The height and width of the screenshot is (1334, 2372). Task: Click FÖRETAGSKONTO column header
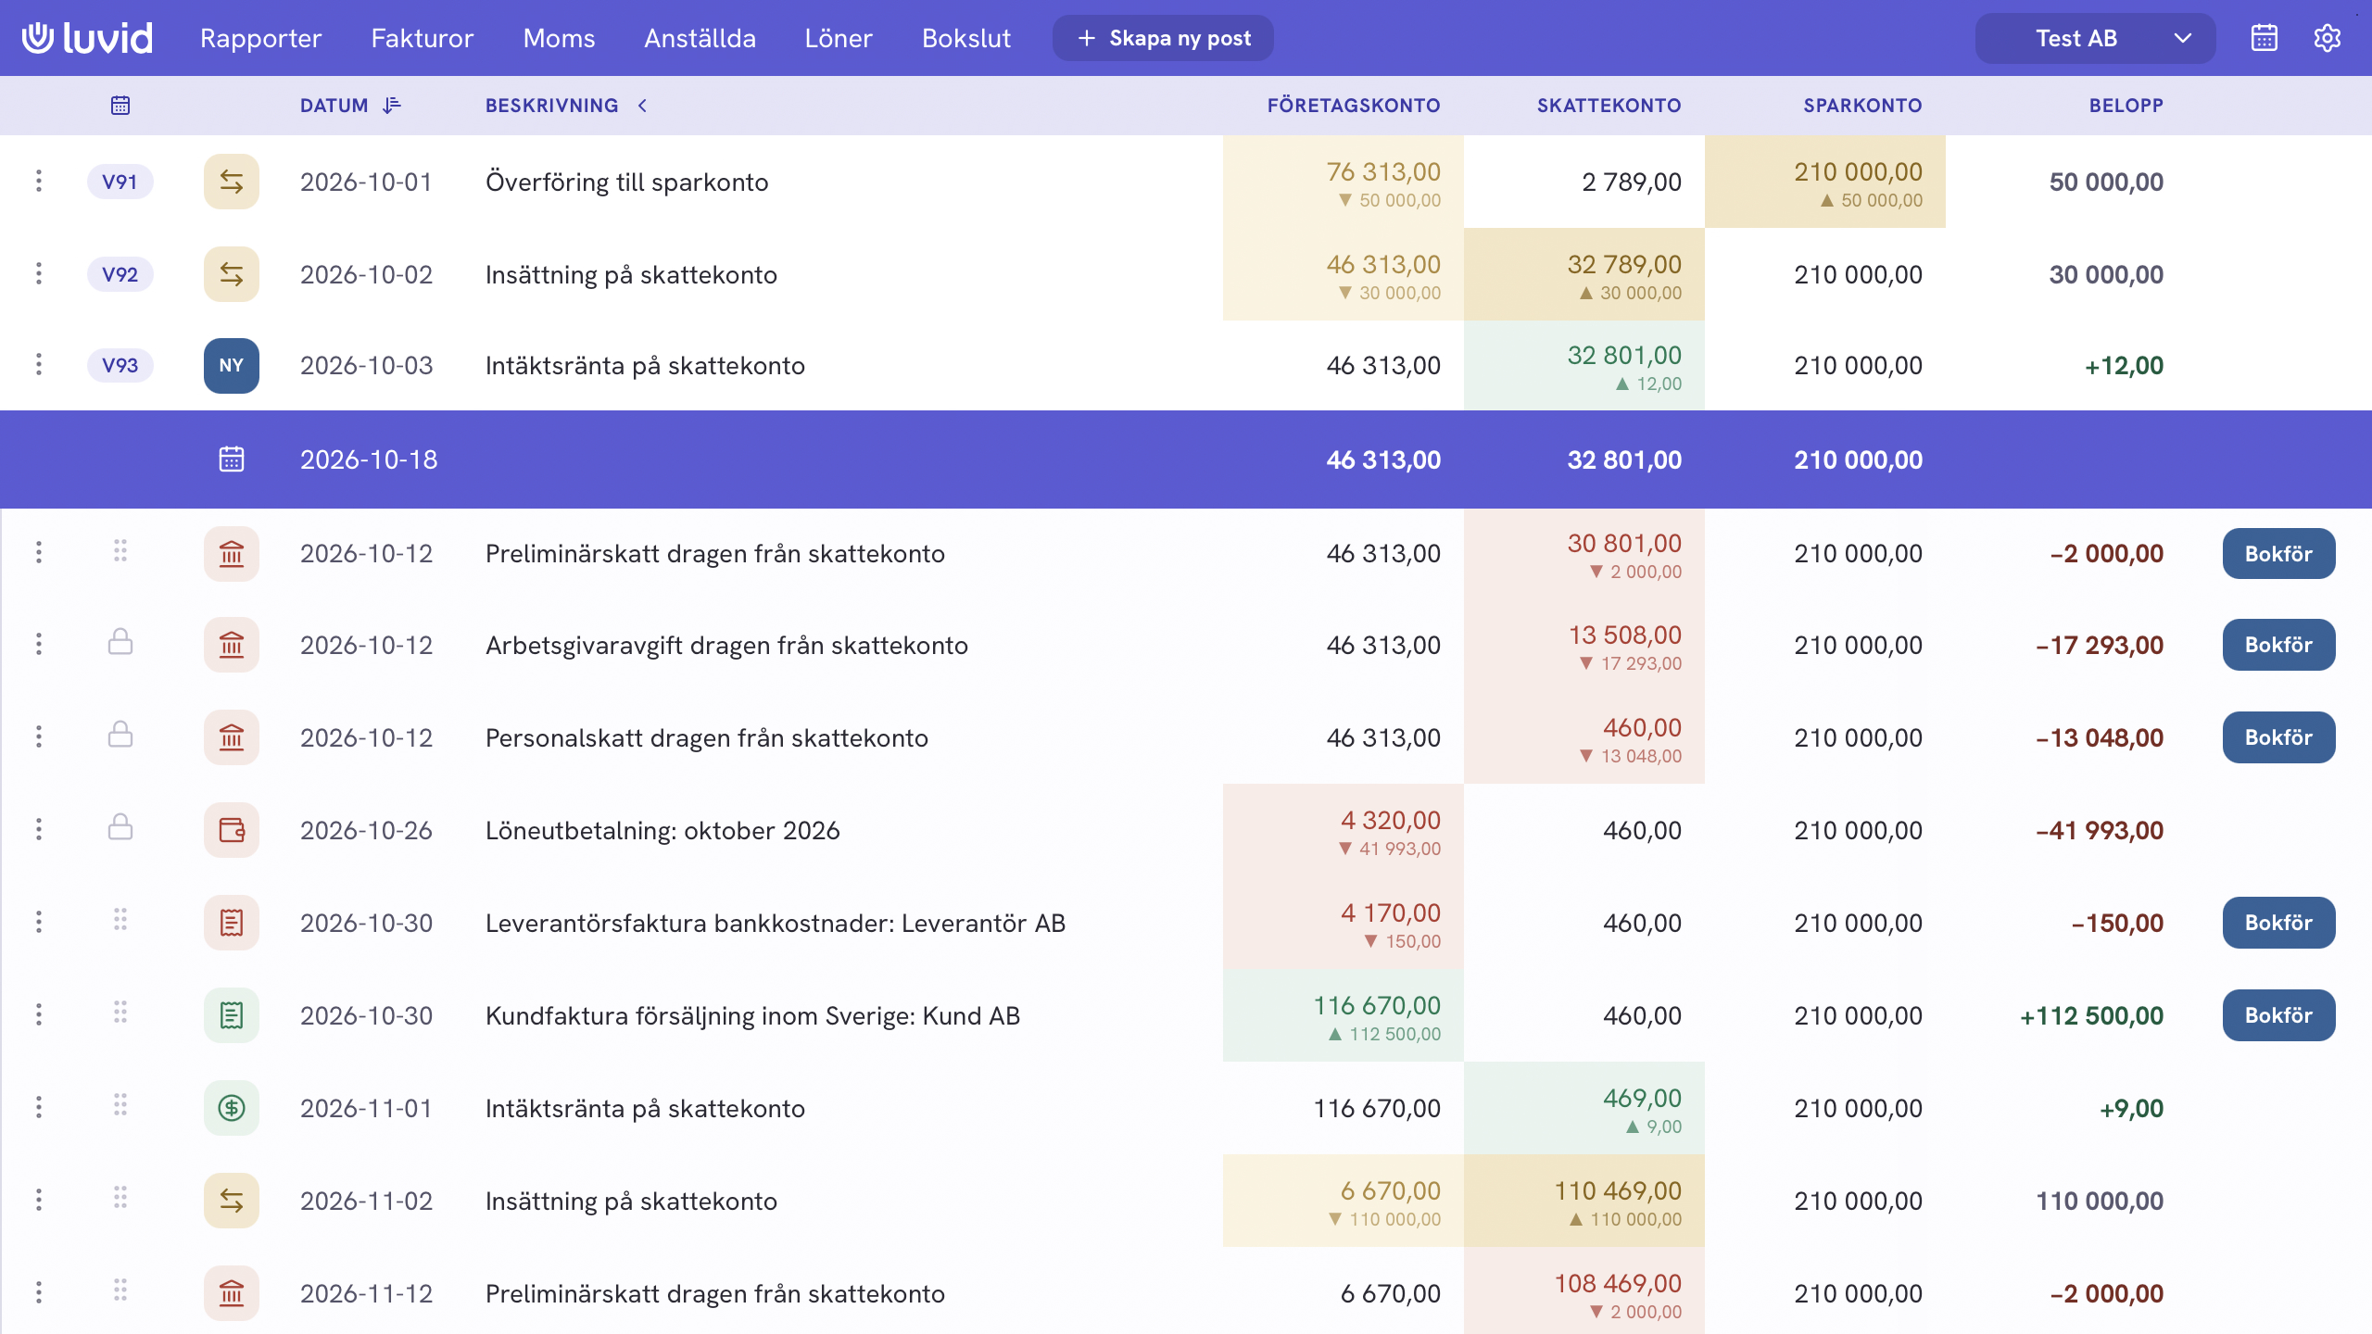(x=1354, y=106)
